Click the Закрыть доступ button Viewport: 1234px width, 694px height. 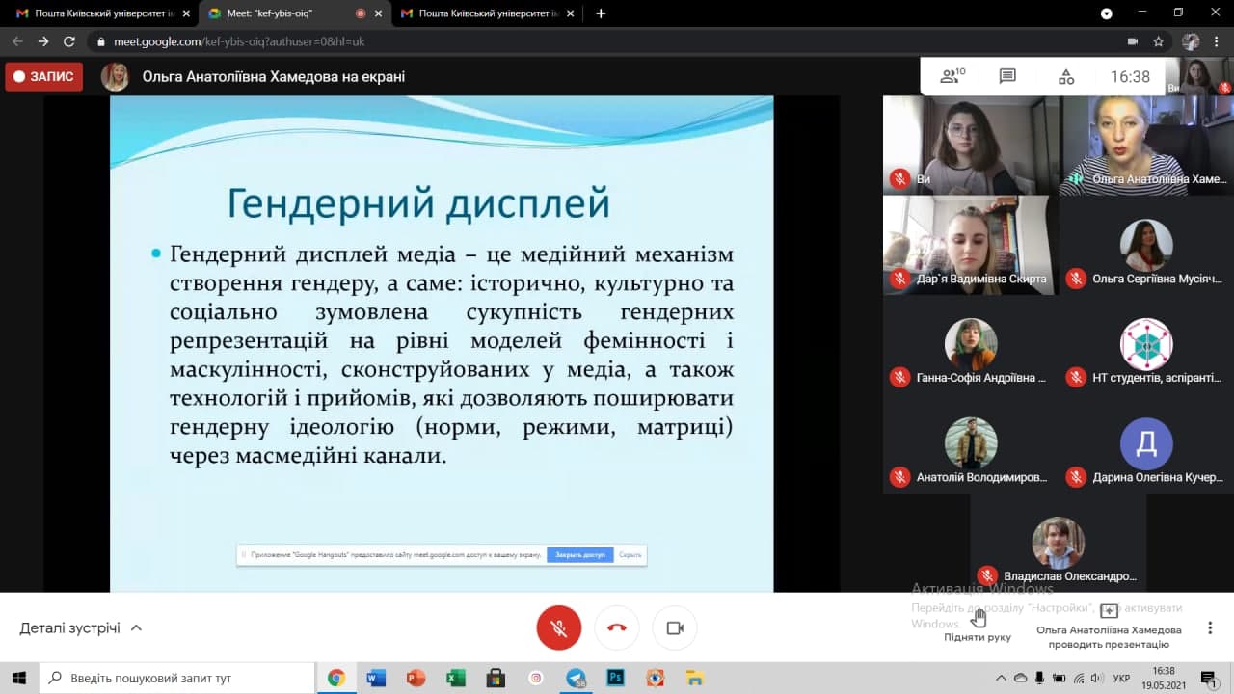[579, 555]
